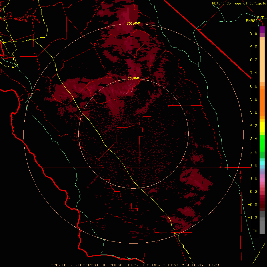Click the 3.4 scale value
This screenshot has height=267, width=267.
[254, 139]
